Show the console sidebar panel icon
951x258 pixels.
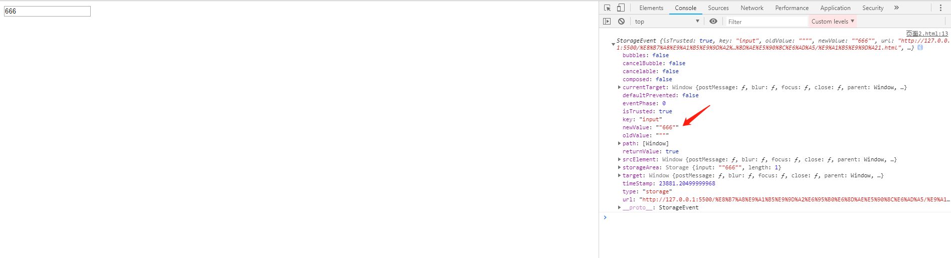(x=607, y=22)
